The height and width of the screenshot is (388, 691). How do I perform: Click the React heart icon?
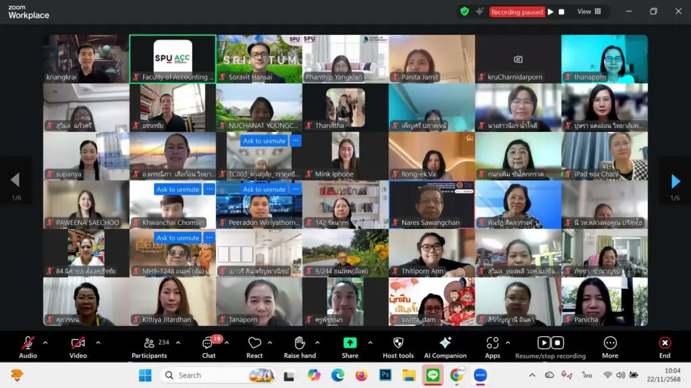point(254,344)
